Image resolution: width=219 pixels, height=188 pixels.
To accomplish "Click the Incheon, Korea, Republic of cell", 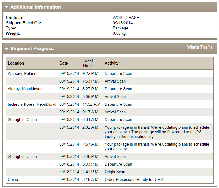I will 32,104.
